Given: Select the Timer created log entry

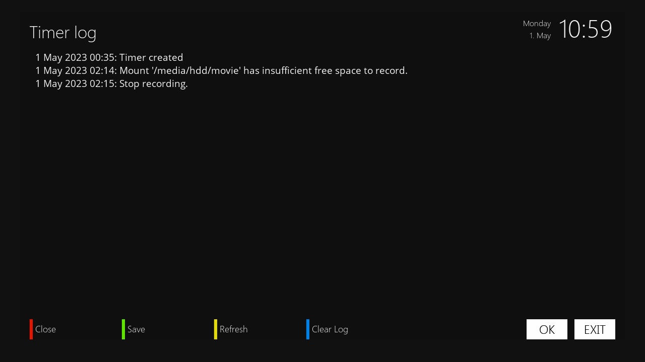Looking at the screenshot, I should tap(109, 57).
